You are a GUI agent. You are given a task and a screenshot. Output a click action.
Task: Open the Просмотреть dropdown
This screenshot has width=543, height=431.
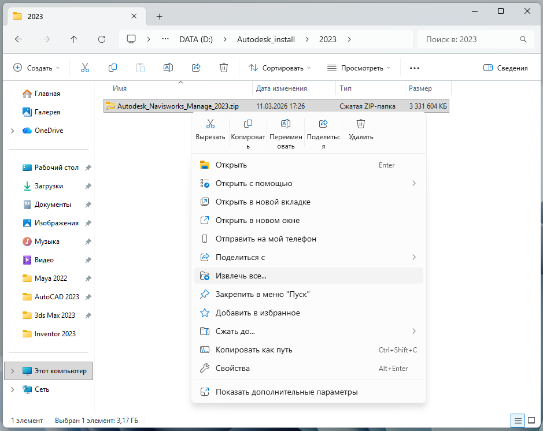pos(359,68)
